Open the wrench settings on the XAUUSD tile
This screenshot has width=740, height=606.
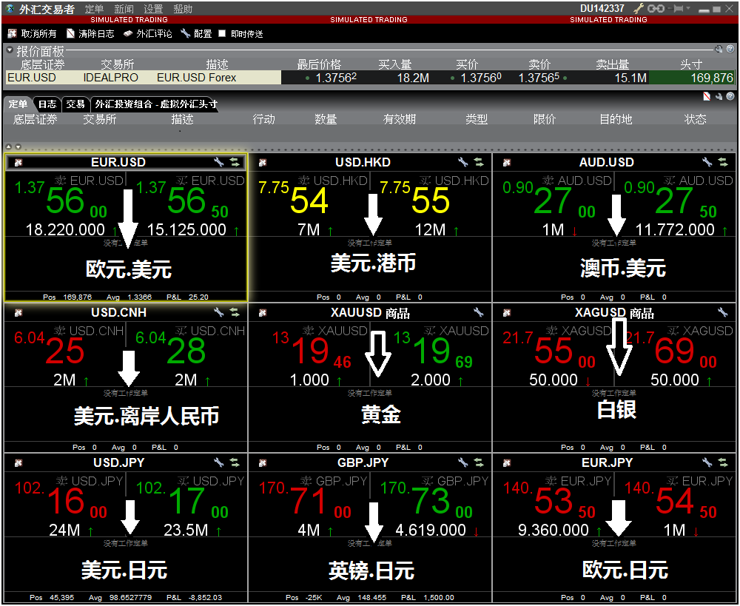pos(478,312)
